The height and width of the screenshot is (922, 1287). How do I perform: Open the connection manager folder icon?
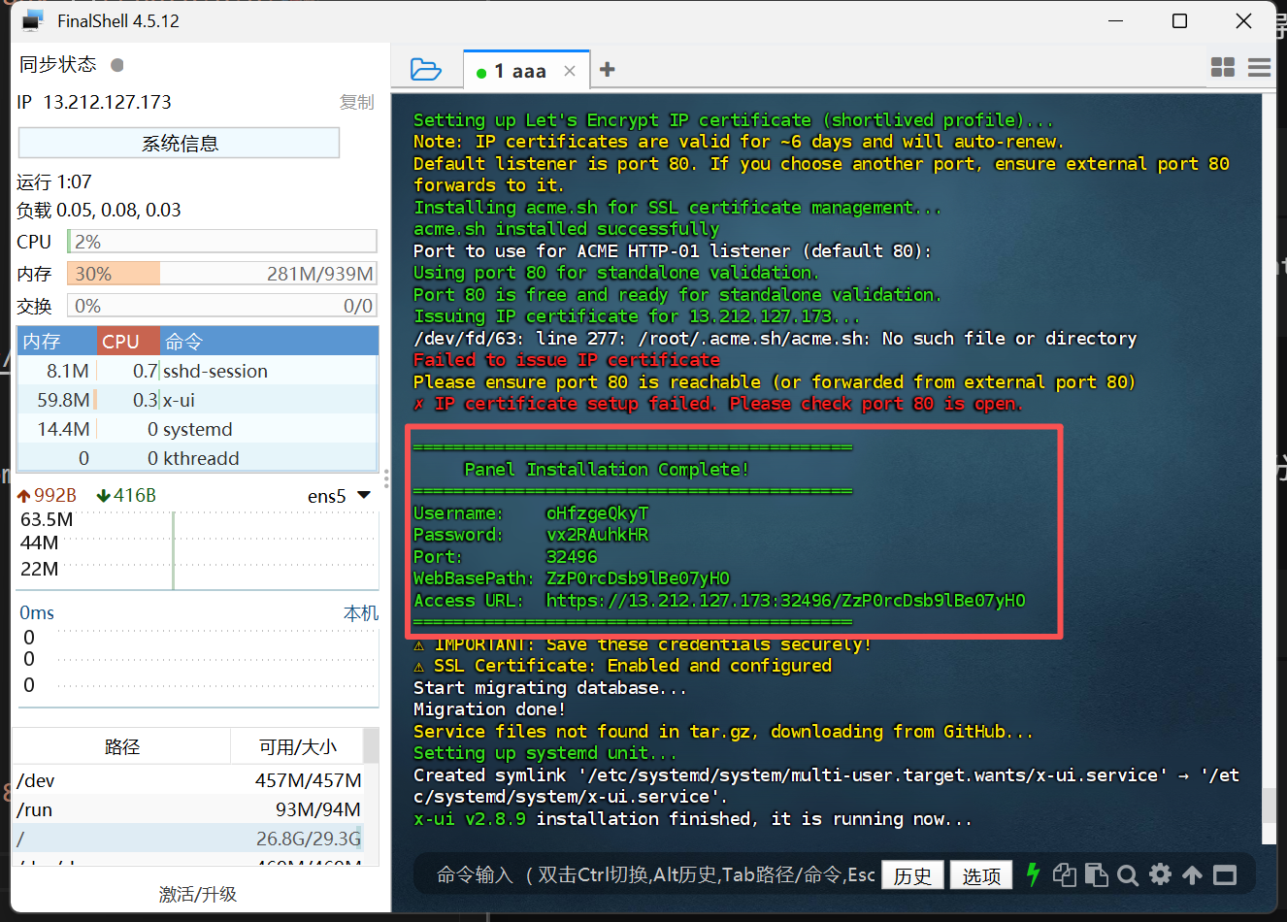425,70
